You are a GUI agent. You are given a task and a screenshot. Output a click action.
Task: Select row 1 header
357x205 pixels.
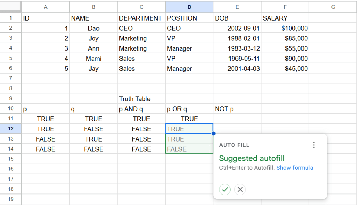coord(10,18)
